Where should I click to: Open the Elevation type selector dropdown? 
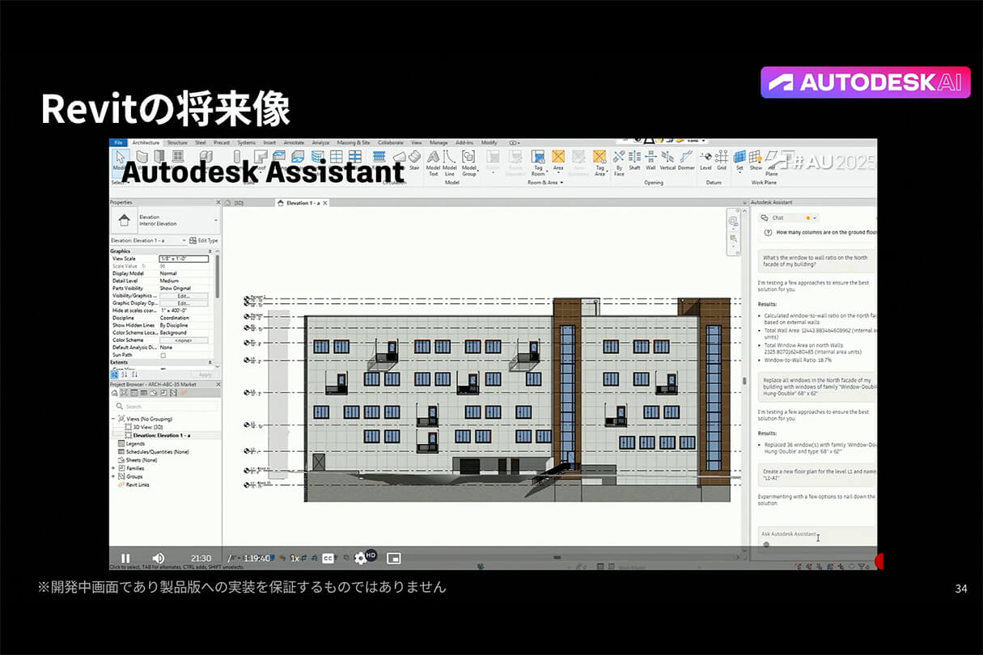point(216,220)
